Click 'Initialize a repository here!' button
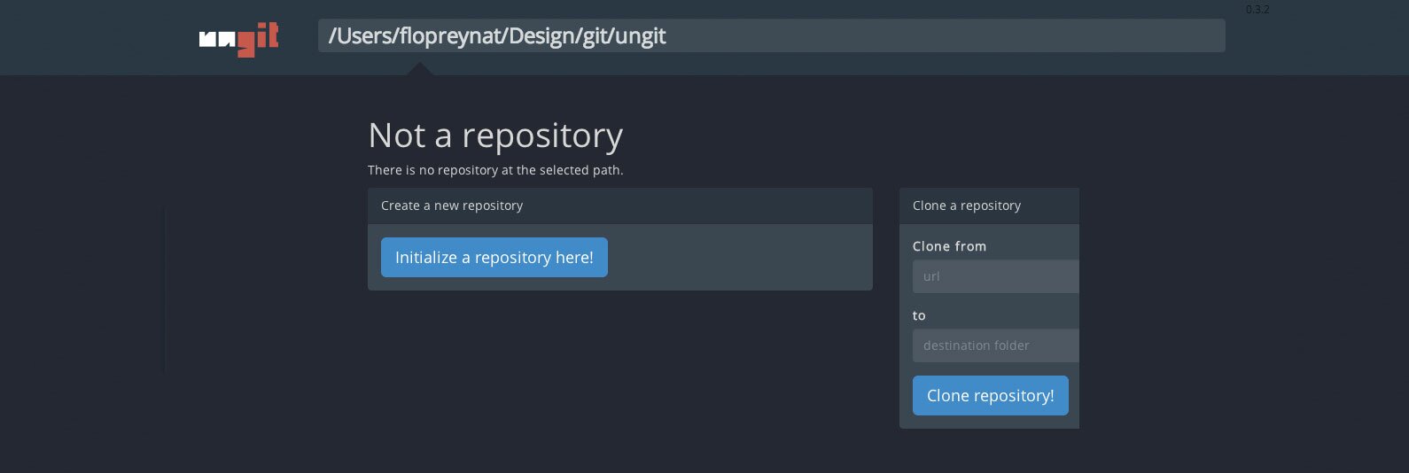Screen dimensions: 1409x473 494,258
